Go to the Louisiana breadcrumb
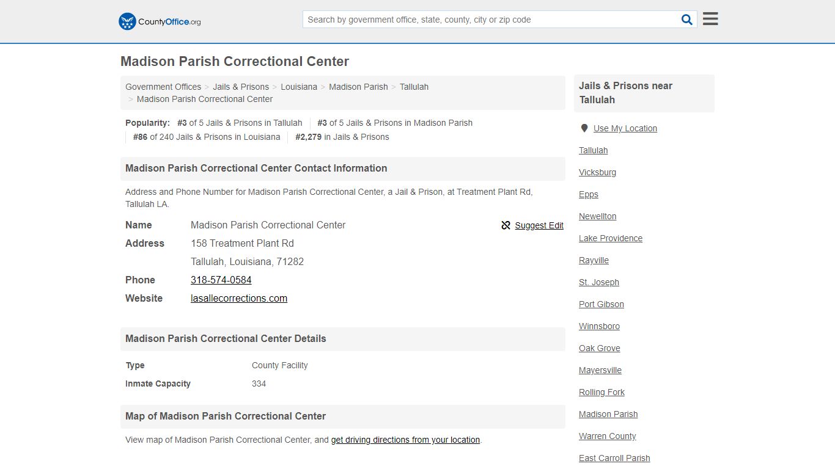The image size is (835, 469). click(299, 87)
